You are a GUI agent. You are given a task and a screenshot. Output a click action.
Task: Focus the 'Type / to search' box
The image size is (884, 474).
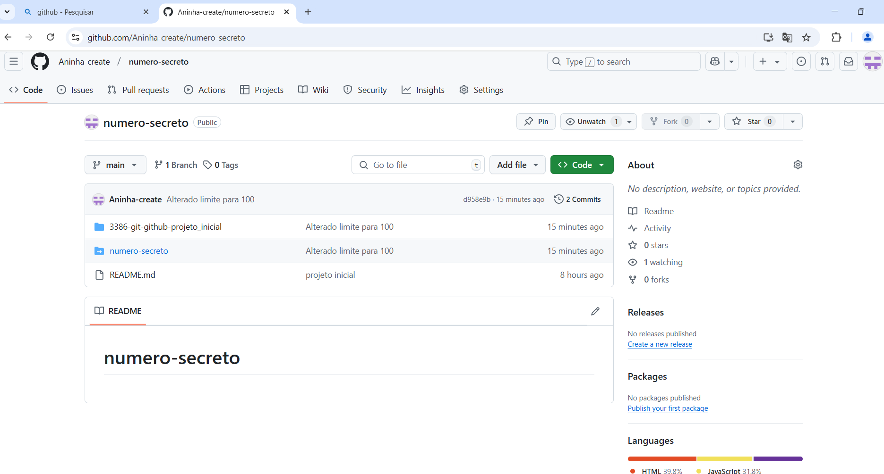click(x=624, y=61)
